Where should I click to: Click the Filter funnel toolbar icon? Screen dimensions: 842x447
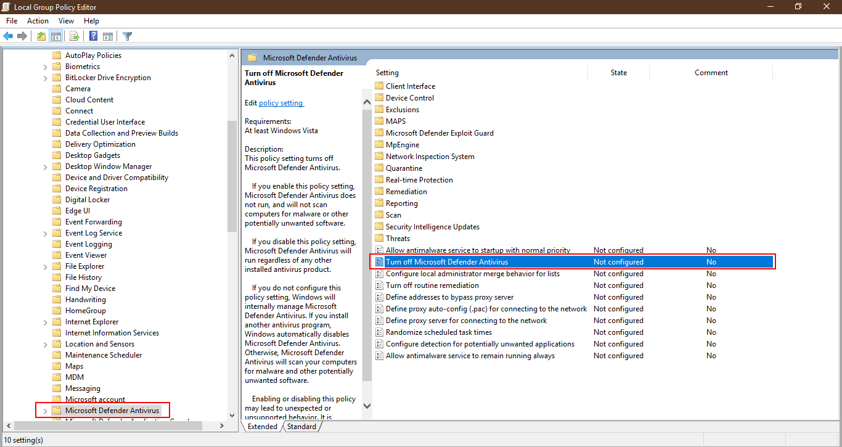coord(128,36)
